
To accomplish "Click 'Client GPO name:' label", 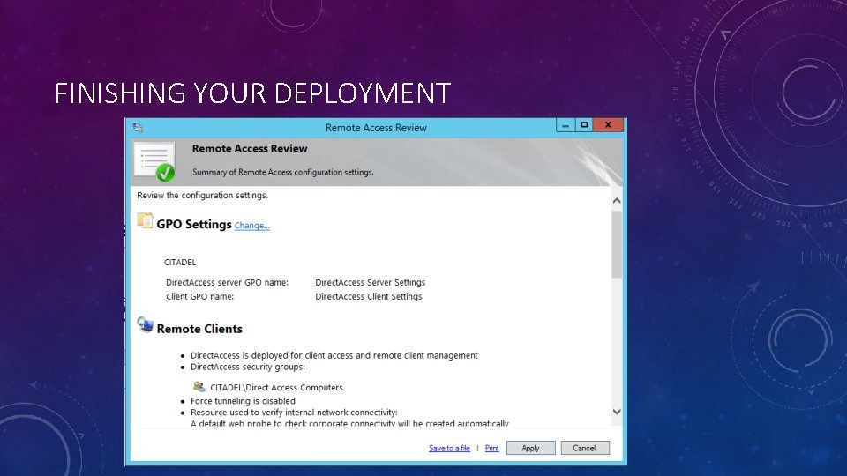I will click(200, 296).
